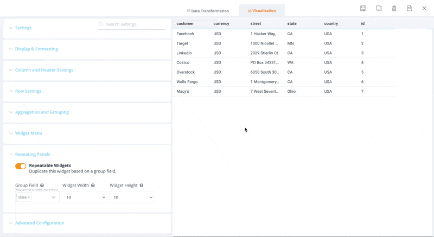Screen dimensions: 434x237
Task: Click the LinkedIn customer cell
Action: click(184, 53)
